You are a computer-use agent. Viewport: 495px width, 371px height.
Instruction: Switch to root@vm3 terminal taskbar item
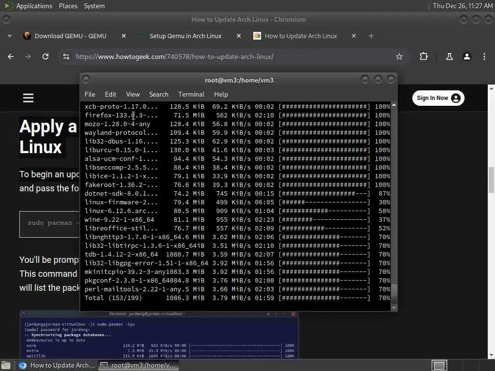[138, 365]
